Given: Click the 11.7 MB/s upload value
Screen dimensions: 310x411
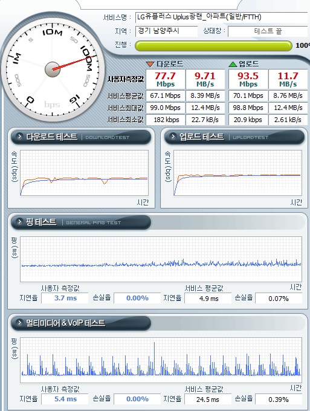Looking at the screenshot, I should 288,79.
